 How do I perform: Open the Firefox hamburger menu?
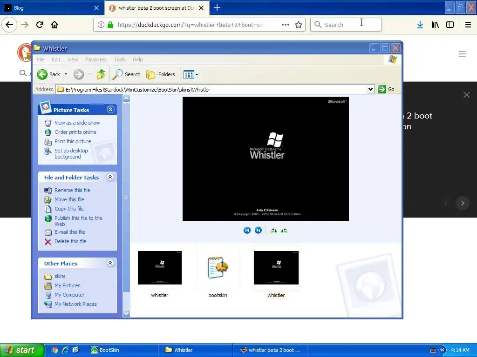(x=468, y=25)
